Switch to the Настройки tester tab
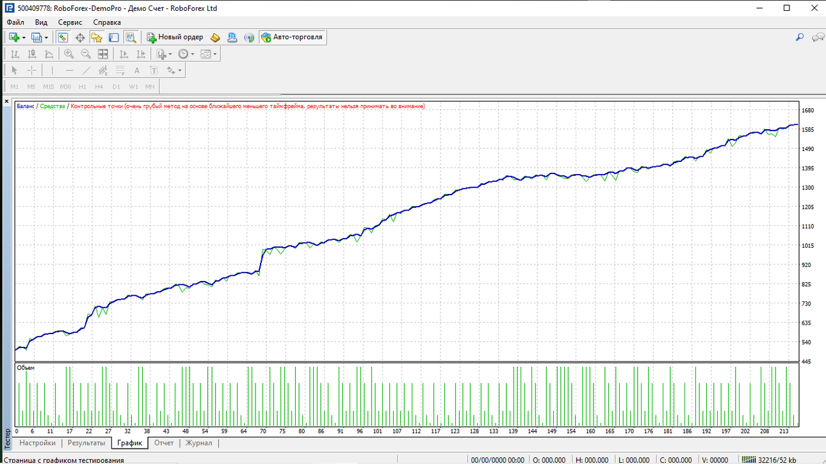 [x=37, y=443]
